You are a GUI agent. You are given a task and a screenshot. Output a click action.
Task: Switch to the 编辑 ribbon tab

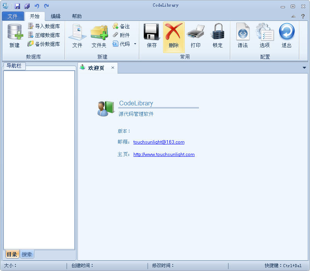click(x=55, y=16)
